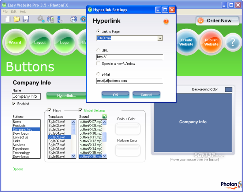Open the Help menu

pyautogui.click(x=23, y=12)
